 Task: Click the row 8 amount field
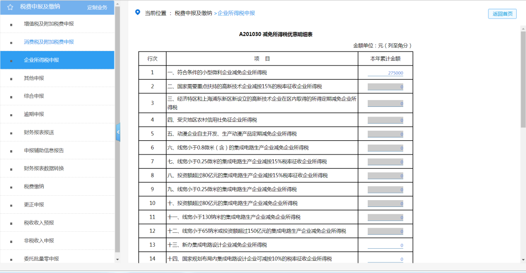point(385,176)
